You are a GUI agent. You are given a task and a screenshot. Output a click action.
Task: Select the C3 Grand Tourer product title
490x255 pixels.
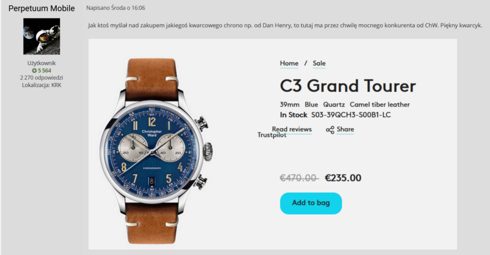pyautogui.click(x=348, y=85)
